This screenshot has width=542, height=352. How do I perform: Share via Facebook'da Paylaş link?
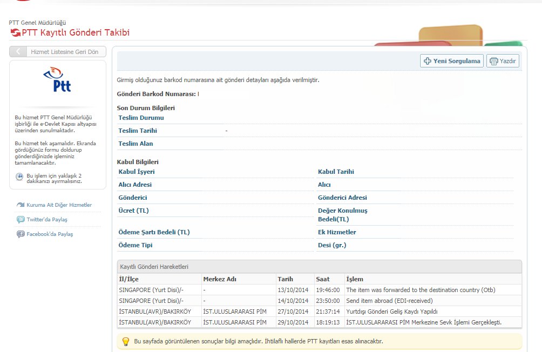click(x=50, y=234)
